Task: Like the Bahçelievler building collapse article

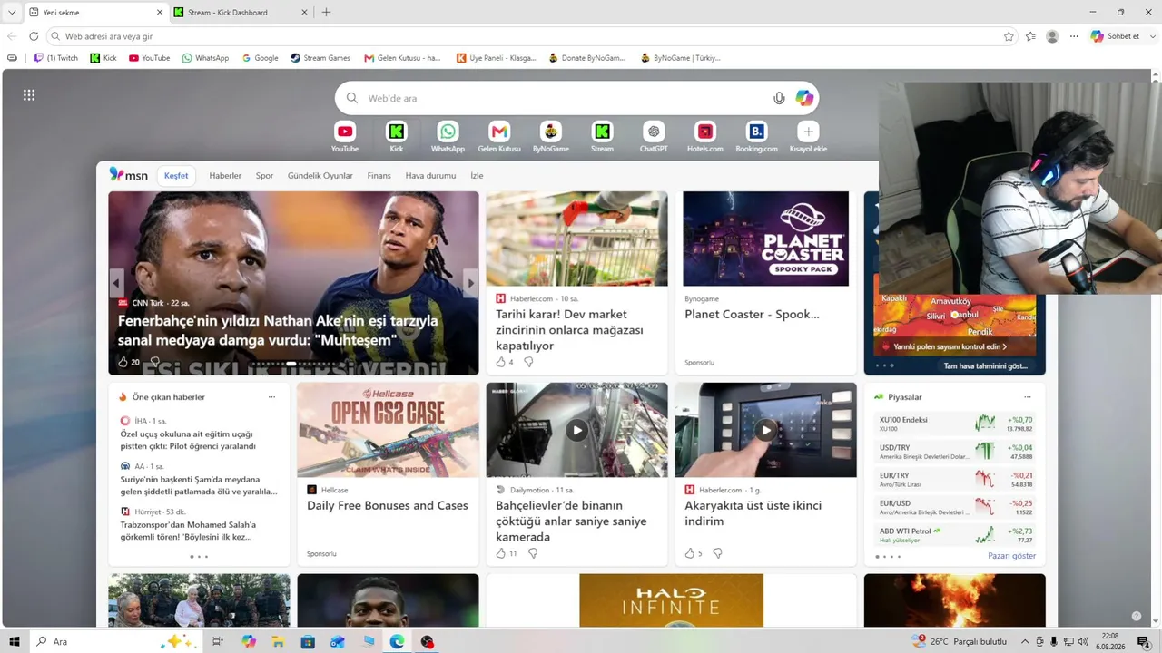Action: click(500, 553)
